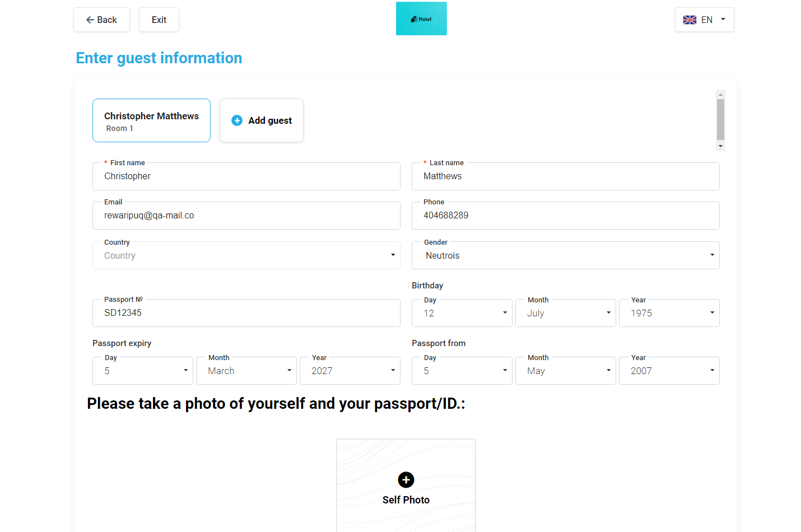Open the Country dropdown
The width and height of the screenshot is (801, 532).
click(246, 255)
